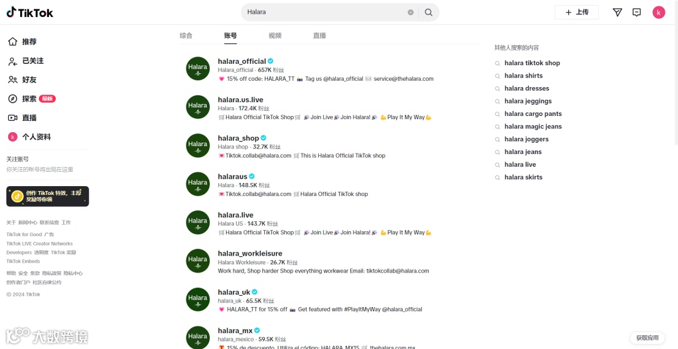Open halara.us.live avatar

point(198,107)
